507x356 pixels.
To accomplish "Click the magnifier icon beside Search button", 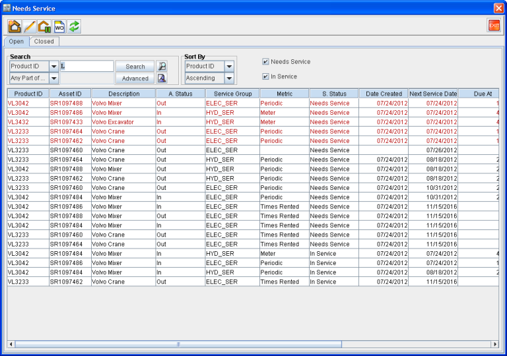I will pyautogui.click(x=162, y=66).
